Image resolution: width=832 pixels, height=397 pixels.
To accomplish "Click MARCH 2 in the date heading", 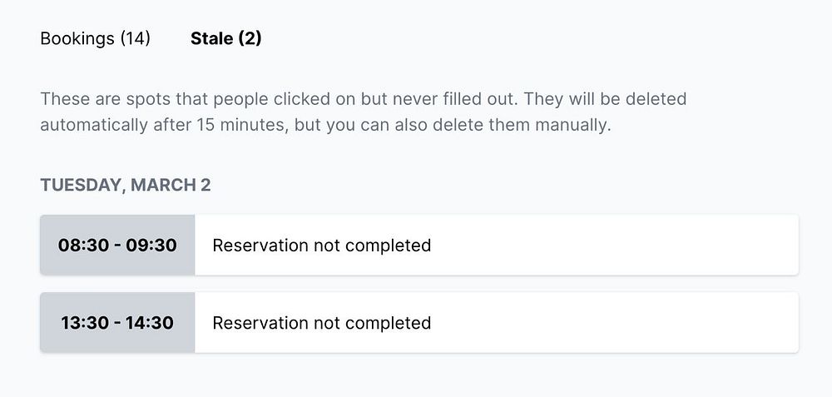I will click(170, 185).
